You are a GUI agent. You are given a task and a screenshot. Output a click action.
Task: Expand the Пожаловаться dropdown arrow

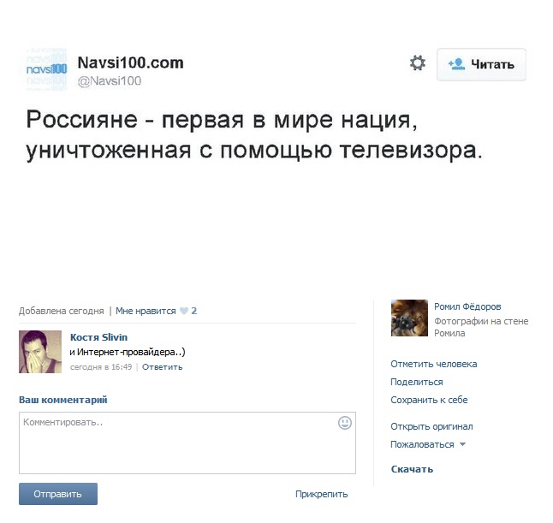point(463,444)
